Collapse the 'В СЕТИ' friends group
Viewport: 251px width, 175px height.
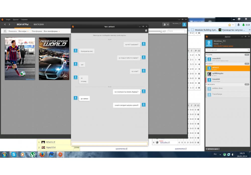tap(207, 63)
